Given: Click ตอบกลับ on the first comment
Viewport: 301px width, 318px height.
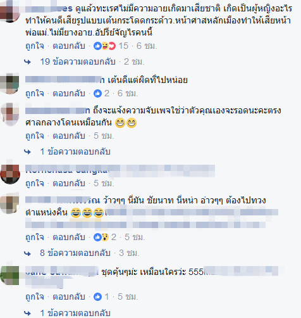Looking at the screenshot, I should point(69,46).
